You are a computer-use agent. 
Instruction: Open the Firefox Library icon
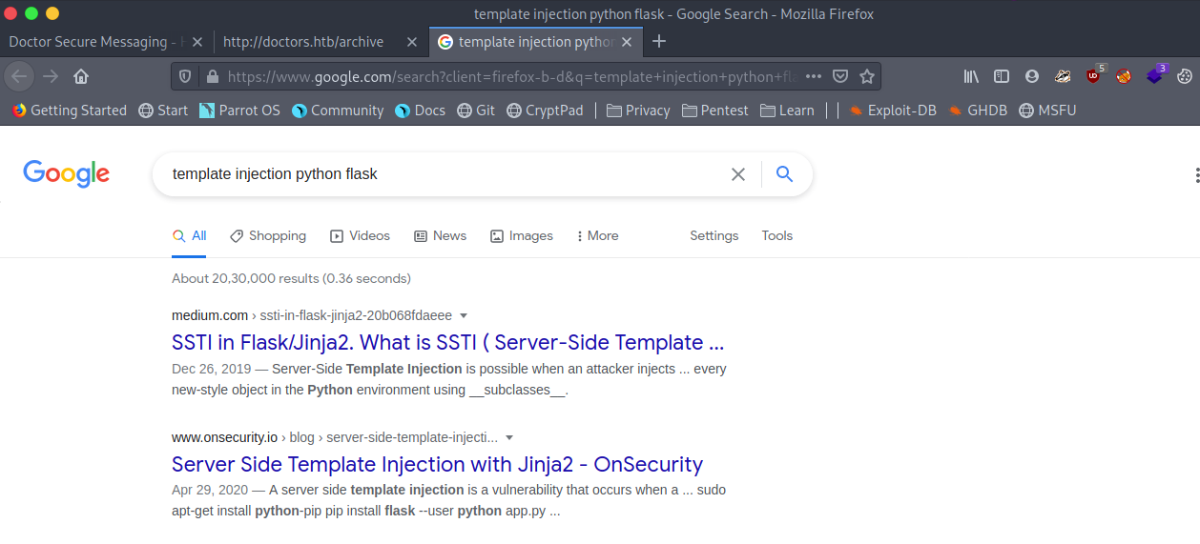tap(971, 76)
